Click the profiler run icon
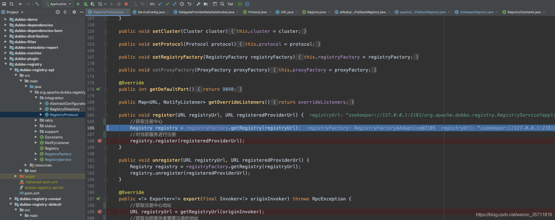555x220 pixels. [100, 4]
